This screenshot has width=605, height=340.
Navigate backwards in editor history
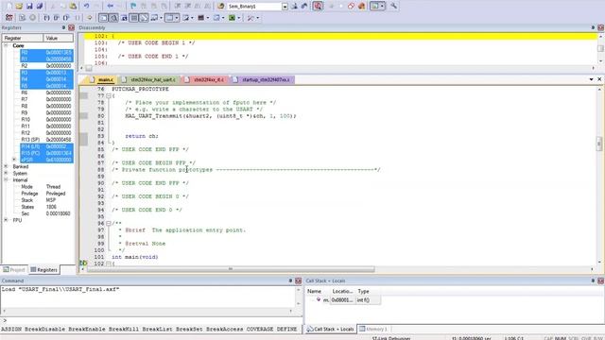111,7
